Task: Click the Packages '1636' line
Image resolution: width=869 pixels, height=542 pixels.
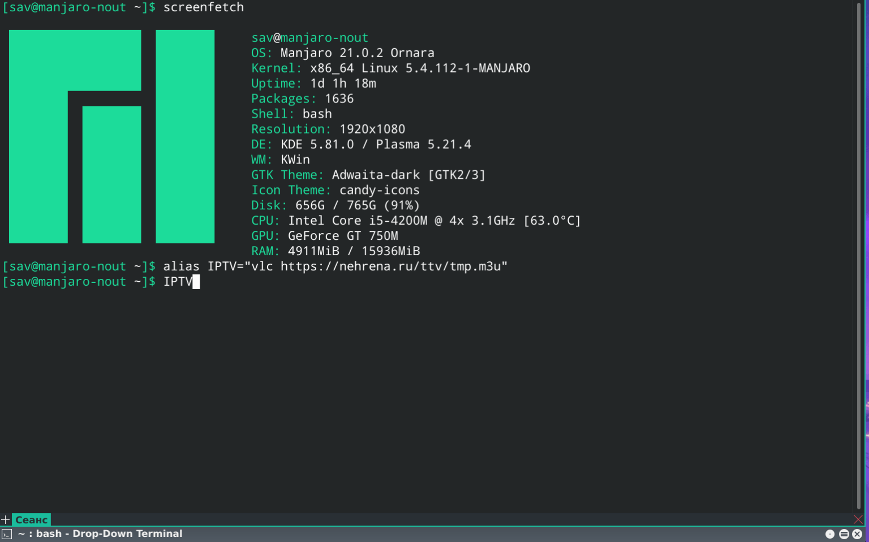Action: click(x=303, y=99)
